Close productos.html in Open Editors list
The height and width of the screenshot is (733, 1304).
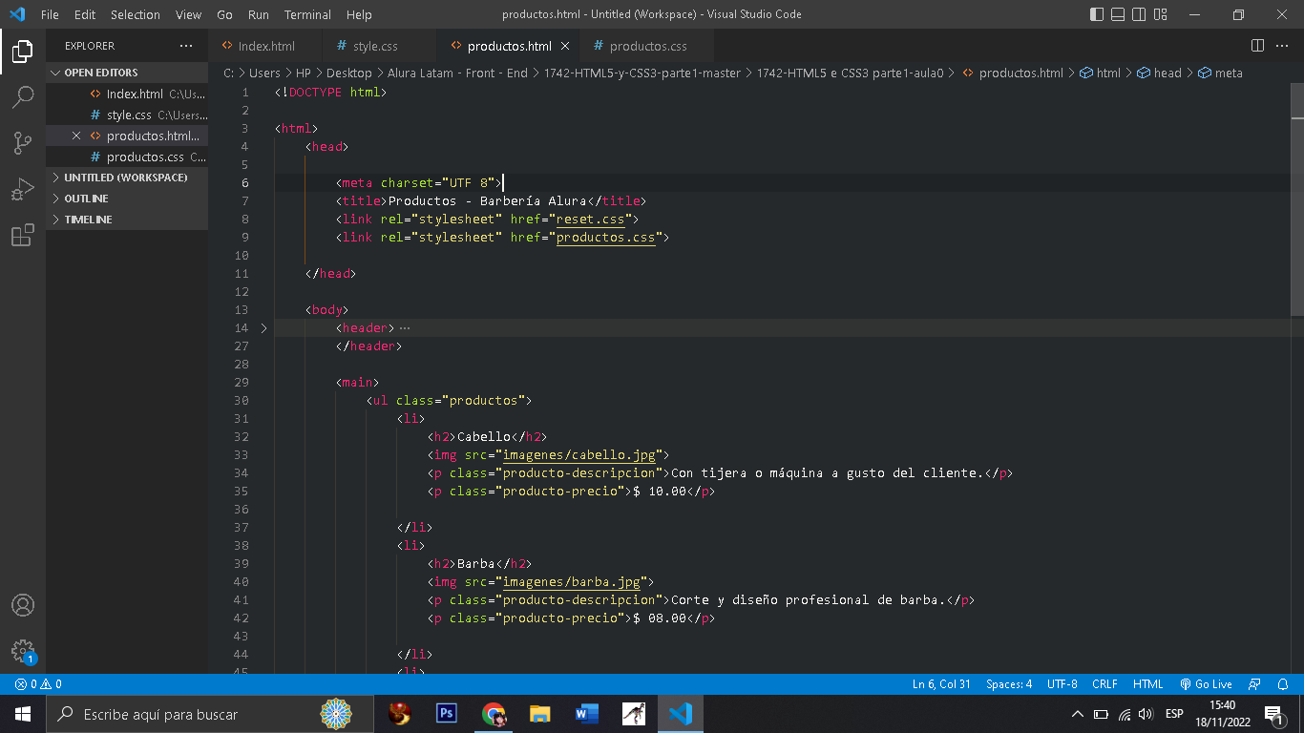76,136
